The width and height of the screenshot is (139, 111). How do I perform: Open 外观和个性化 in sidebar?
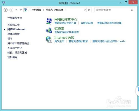tap(15, 48)
